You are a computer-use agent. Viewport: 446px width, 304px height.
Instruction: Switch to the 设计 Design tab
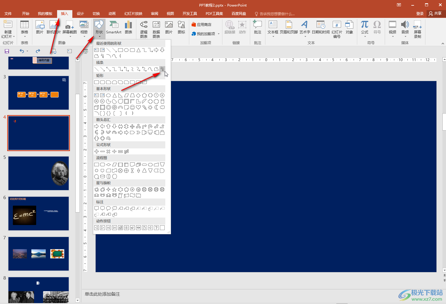pyautogui.click(x=80, y=14)
